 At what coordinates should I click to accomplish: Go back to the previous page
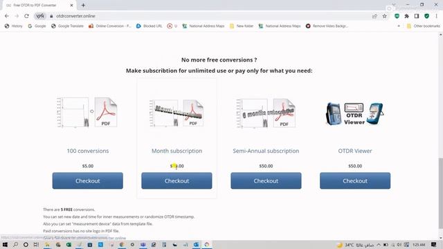pyautogui.click(x=7, y=16)
